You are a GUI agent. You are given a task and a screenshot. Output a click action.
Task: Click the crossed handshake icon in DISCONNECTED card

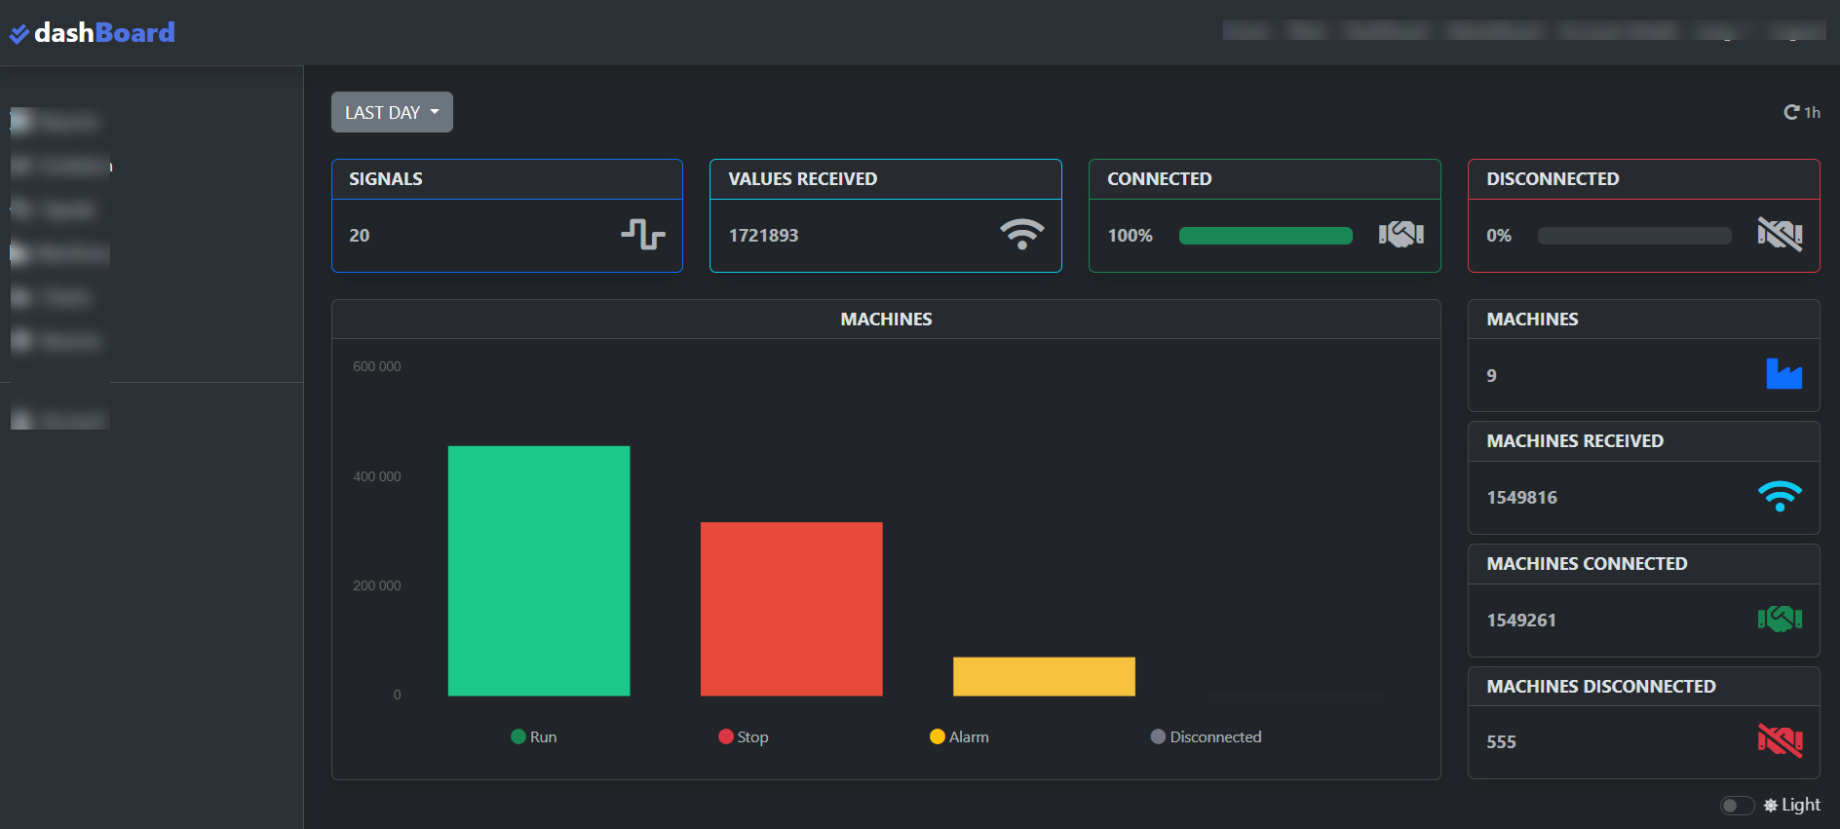coord(1780,234)
